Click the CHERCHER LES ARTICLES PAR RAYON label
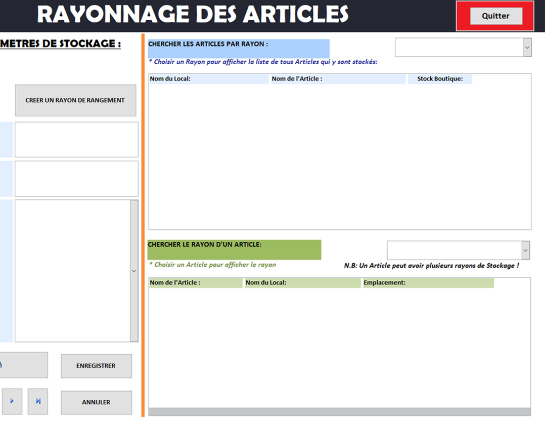The height and width of the screenshot is (422, 545). pyautogui.click(x=238, y=49)
